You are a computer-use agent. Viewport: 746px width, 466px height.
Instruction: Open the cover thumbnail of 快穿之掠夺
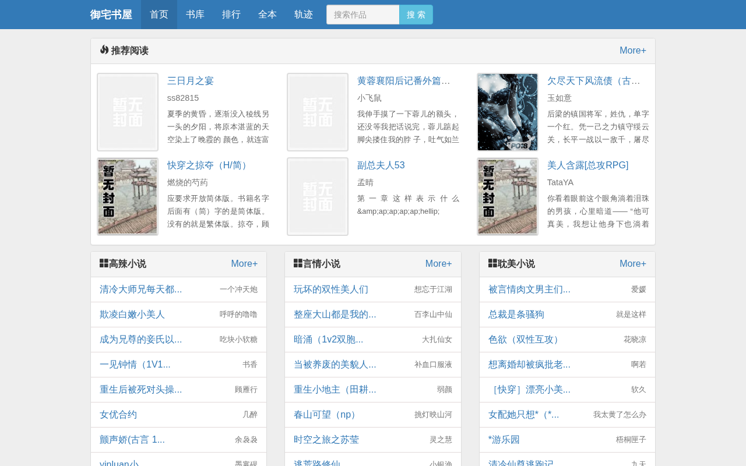click(x=128, y=196)
